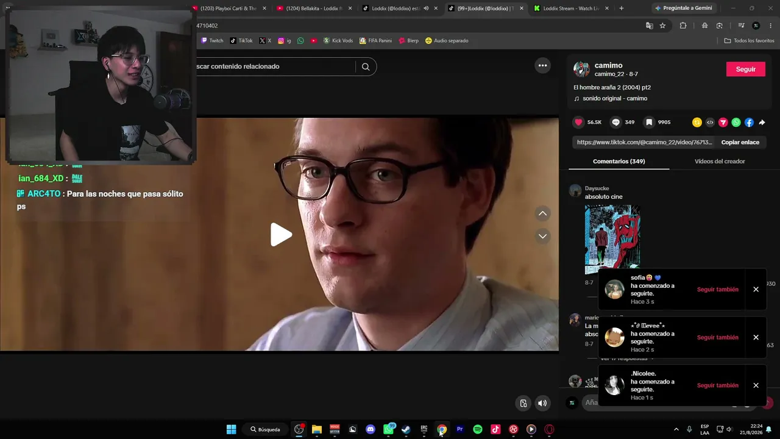The image size is (780, 439).
Task: Open the Twitch bookmark
Action: (x=213, y=41)
